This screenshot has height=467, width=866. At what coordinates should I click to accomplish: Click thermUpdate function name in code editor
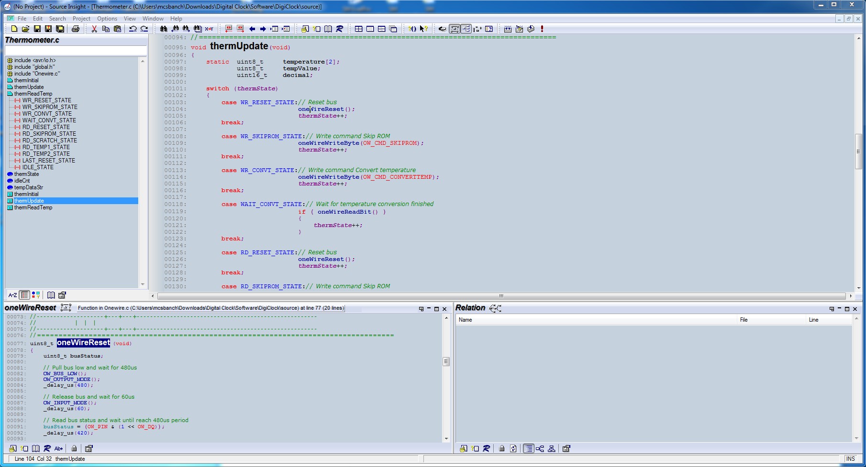click(239, 46)
